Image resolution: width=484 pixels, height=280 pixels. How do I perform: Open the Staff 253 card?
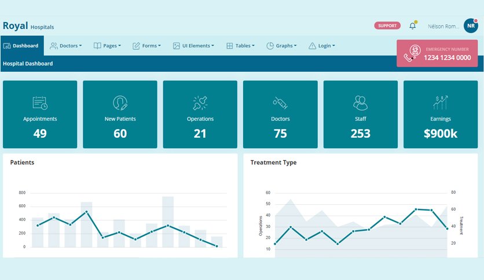tap(361, 115)
